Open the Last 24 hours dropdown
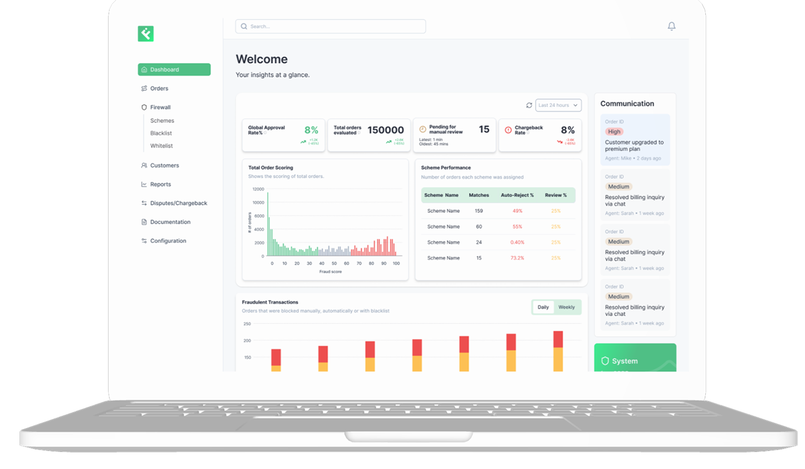Viewport: 805px width, 469px height. [558, 105]
